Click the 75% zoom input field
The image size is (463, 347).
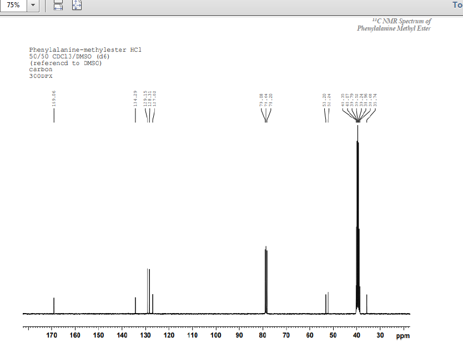tap(13, 5)
